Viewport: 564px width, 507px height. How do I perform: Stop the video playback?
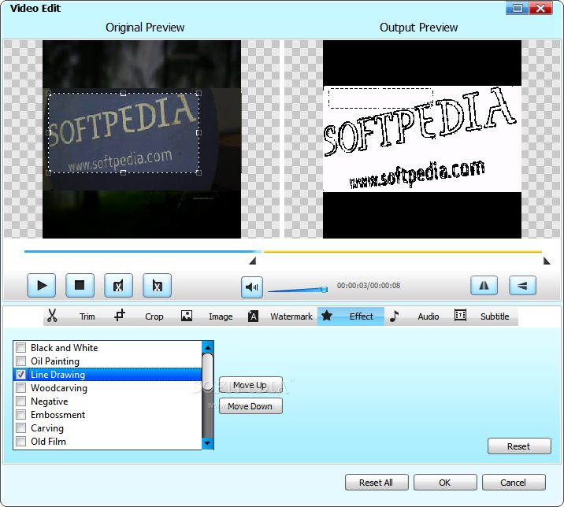pos(80,286)
